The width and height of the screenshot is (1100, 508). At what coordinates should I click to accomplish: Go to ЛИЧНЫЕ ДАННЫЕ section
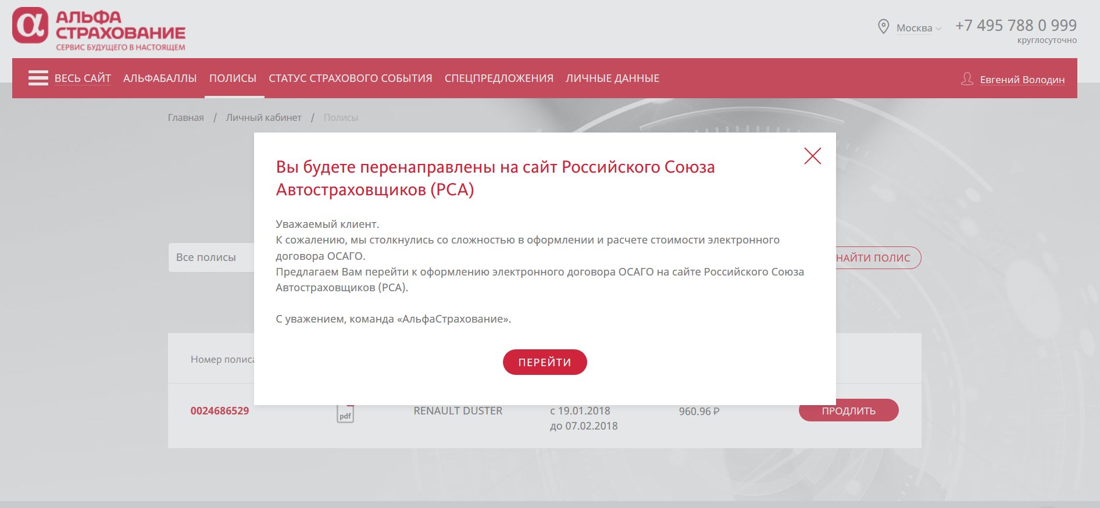613,78
